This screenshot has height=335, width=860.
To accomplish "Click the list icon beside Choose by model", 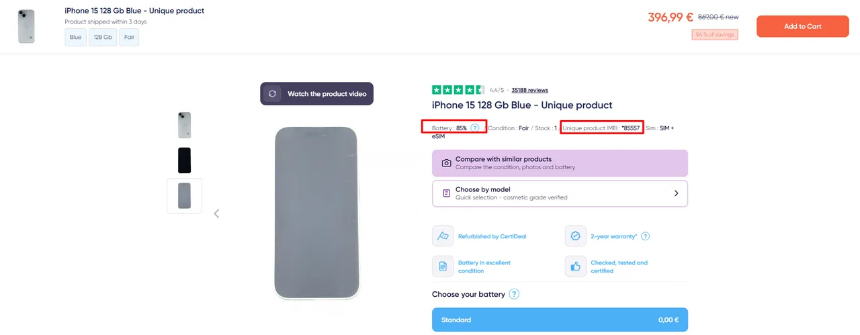I will tap(446, 193).
